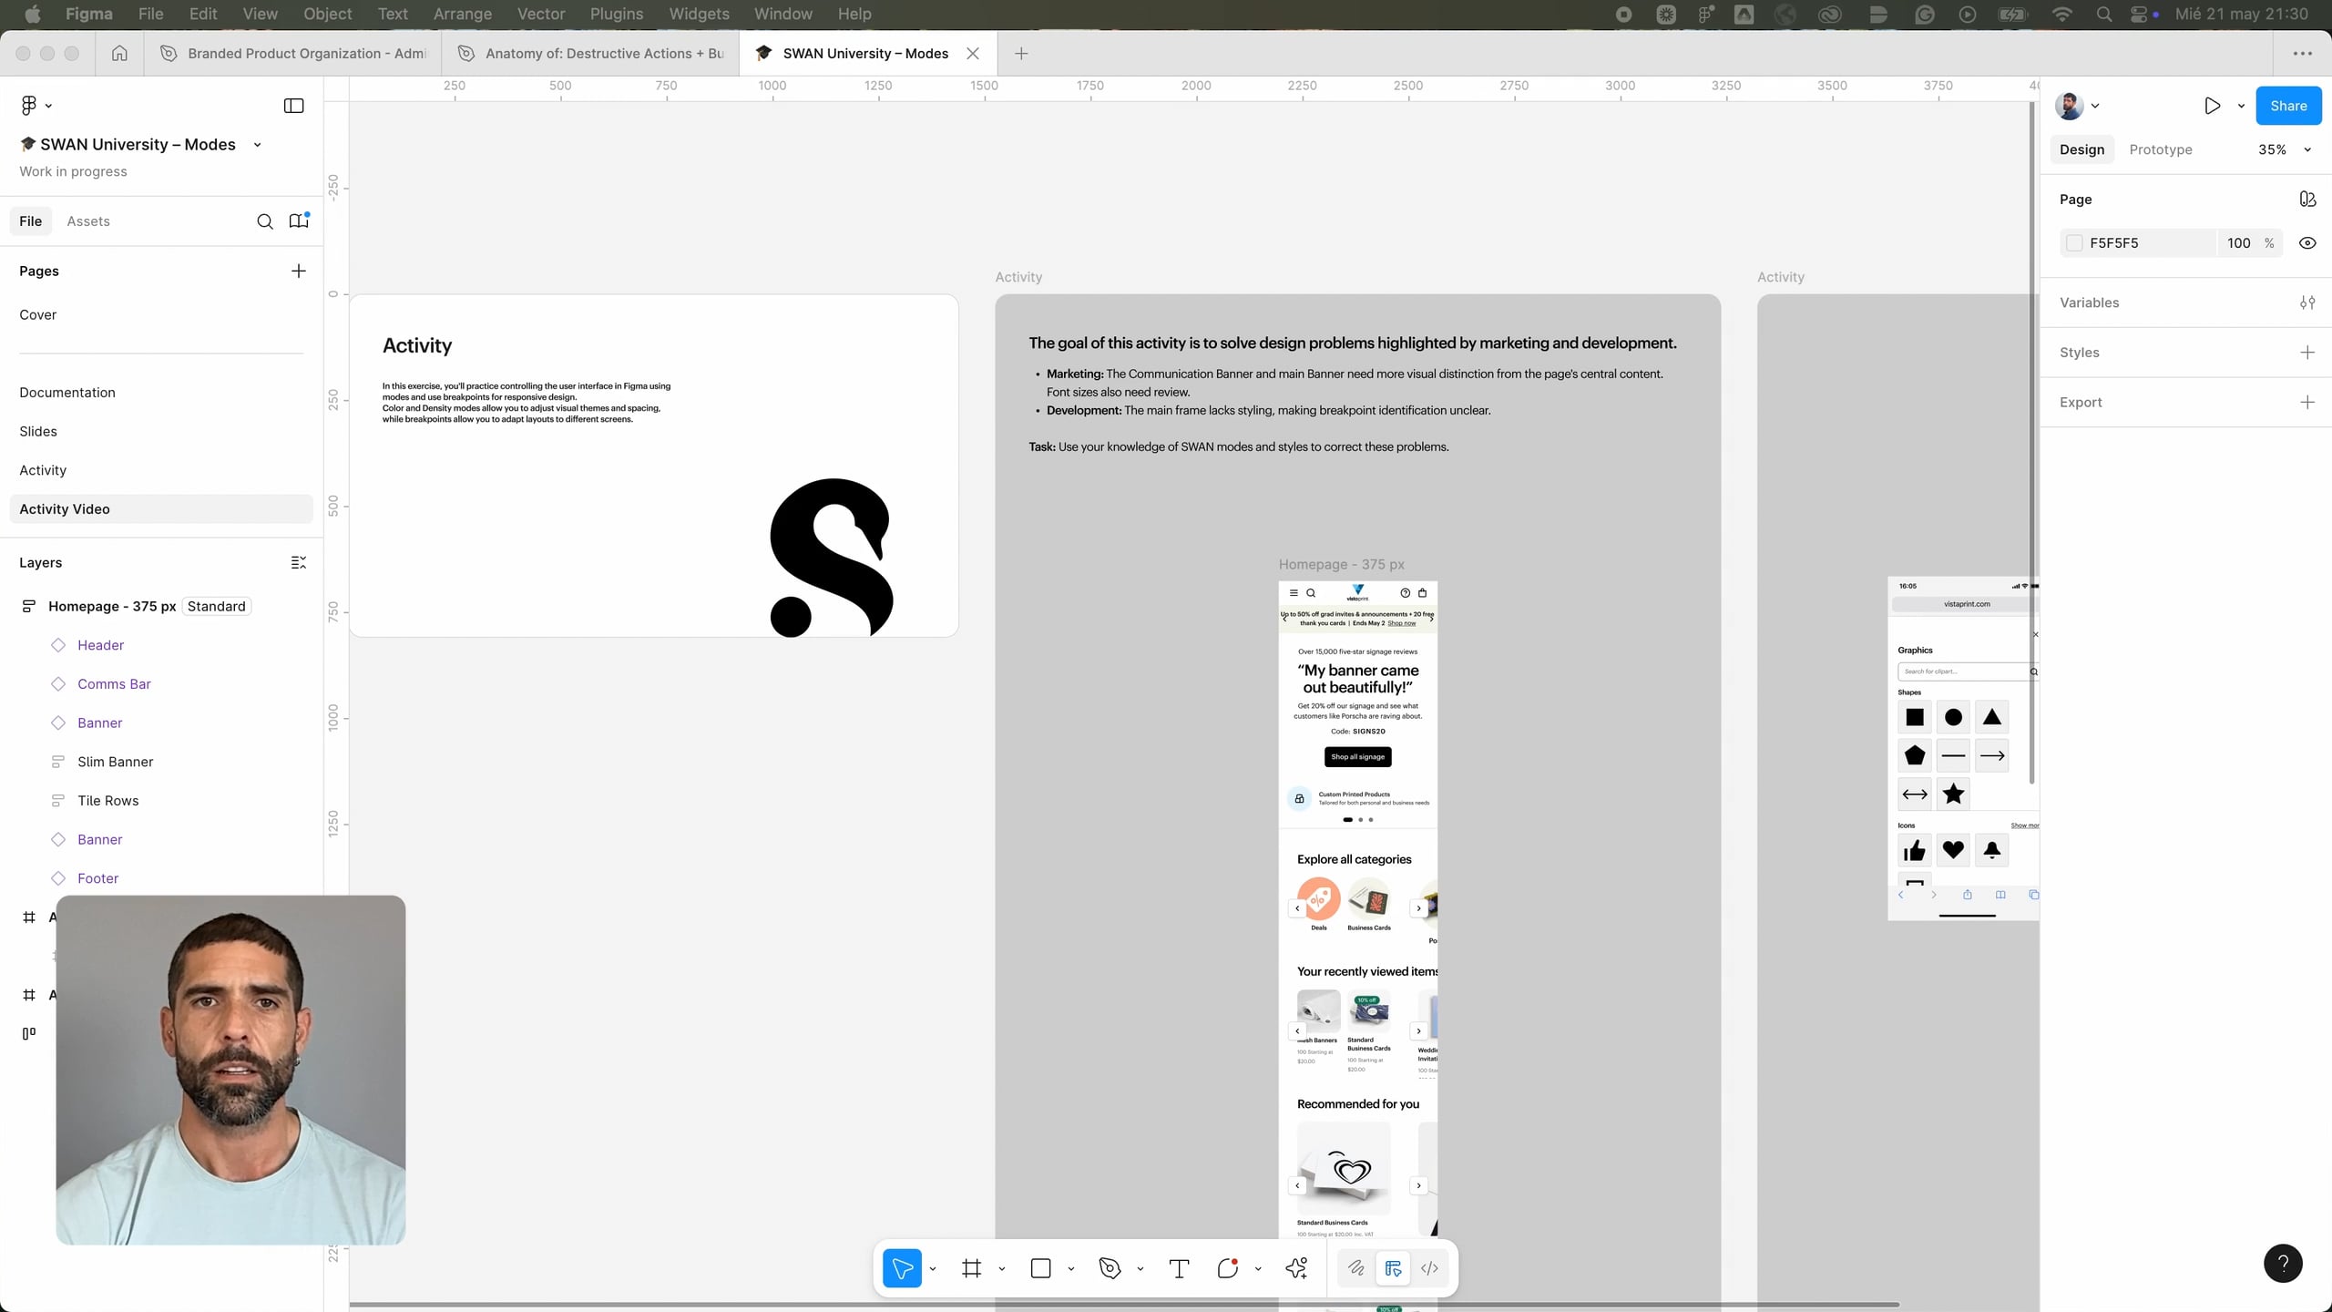
Task: Select the Rectangle shape tool
Action: pos(1040,1268)
